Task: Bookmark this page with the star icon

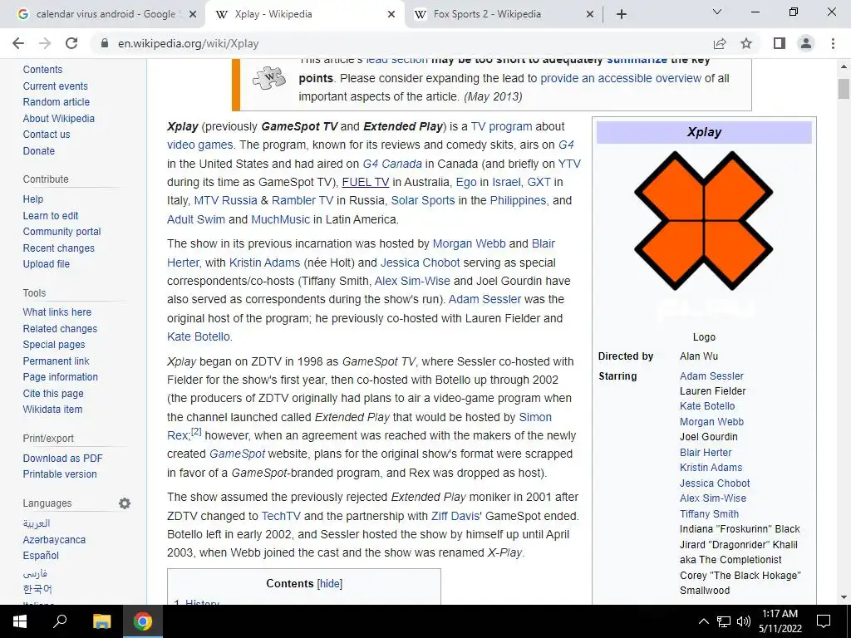Action: tap(746, 43)
